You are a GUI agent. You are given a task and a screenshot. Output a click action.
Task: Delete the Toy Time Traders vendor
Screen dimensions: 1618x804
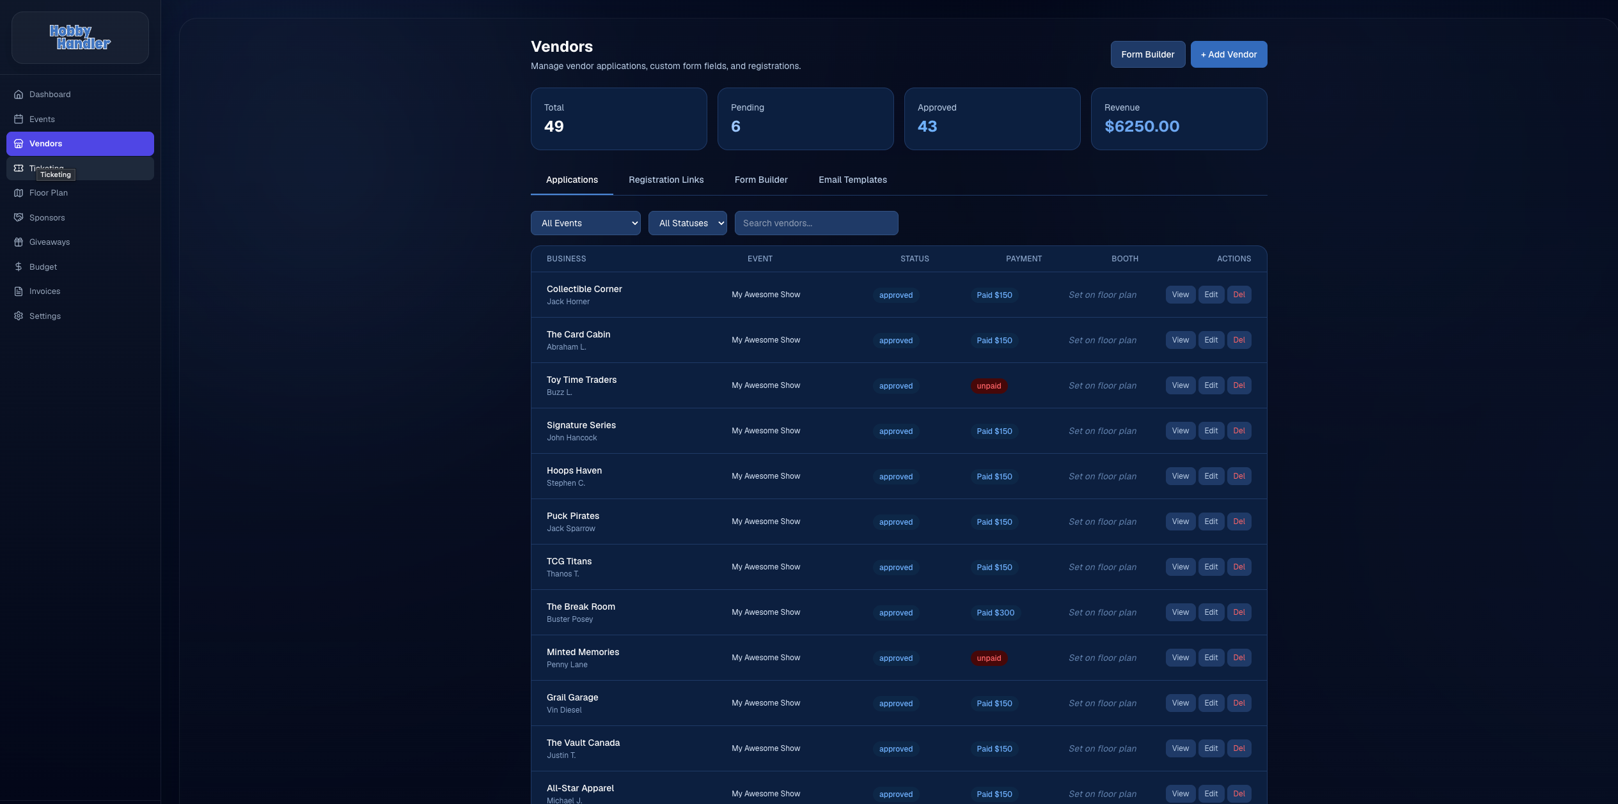(x=1239, y=385)
